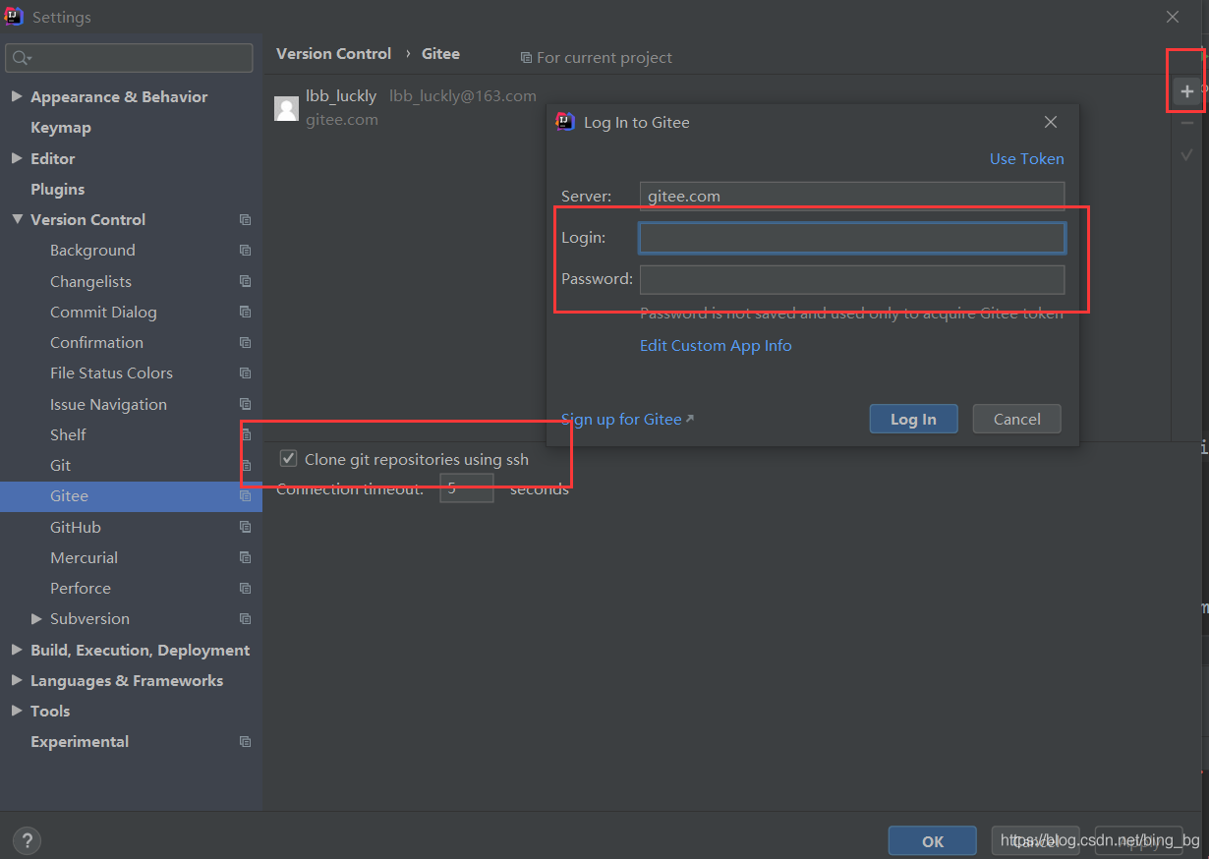Viewport: 1209px width, 859px height.
Task: Select GitHub settings
Action: click(x=76, y=527)
